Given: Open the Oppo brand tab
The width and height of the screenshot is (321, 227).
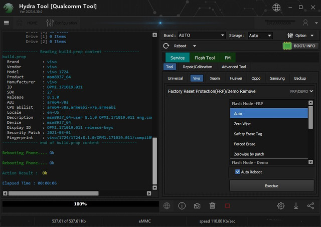Looking at the screenshot, I should tap(256, 78).
